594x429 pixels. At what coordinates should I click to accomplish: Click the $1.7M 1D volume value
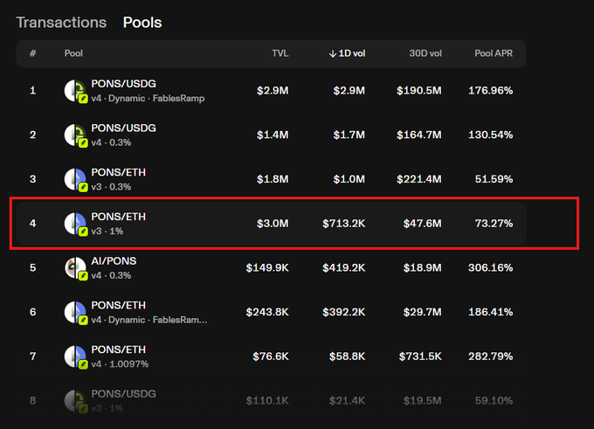point(349,135)
